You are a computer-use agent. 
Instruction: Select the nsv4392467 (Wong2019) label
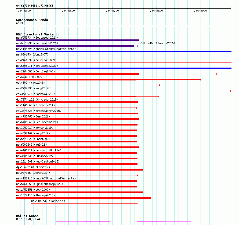click(x=33, y=133)
